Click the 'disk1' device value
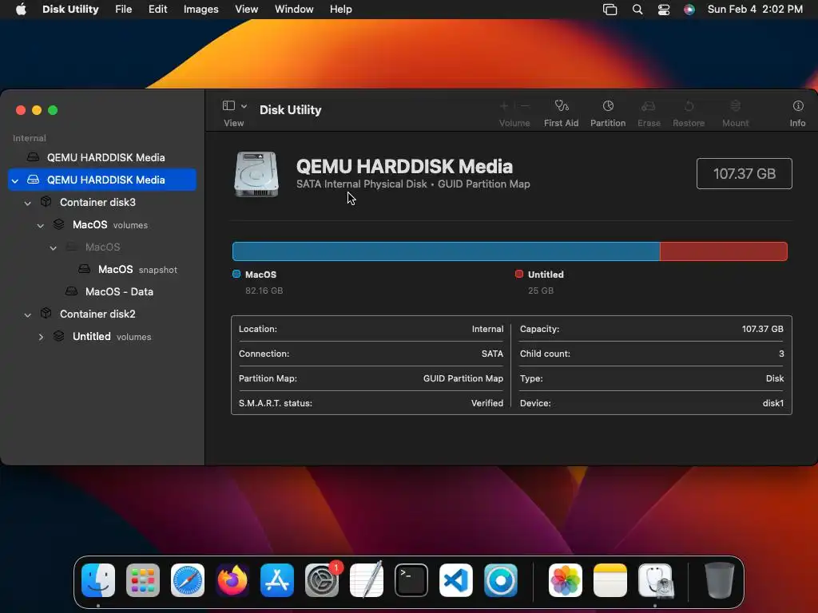Image resolution: width=818 pixels, height=613 pixels. (x=773, y=403)
